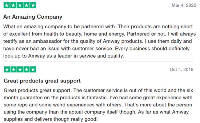Click first star of Oct 4, 2018 review

coord(7,69)
